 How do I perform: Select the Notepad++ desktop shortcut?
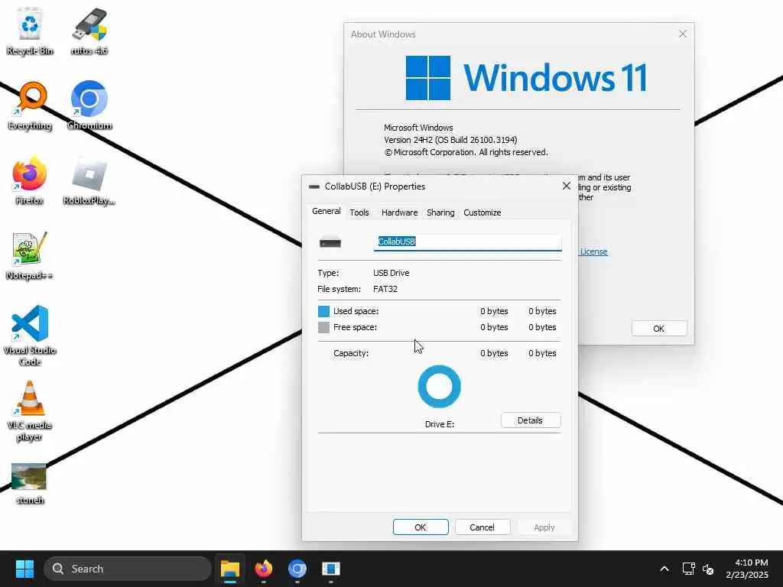pos(30,255)
